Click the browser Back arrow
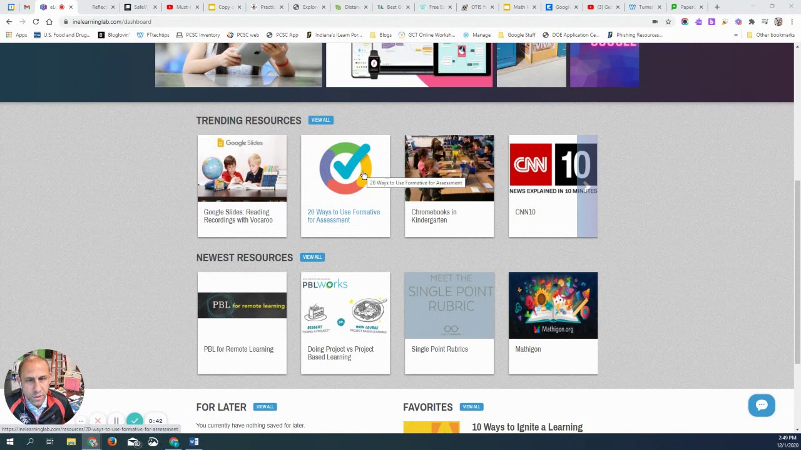Image resolution: width=801 pixels, height=450 pixels. coord(9,22)
